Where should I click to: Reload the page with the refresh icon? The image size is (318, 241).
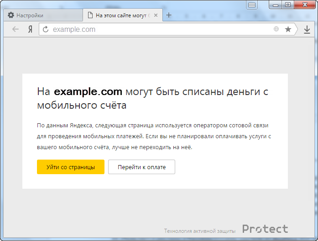pos(46,29)
